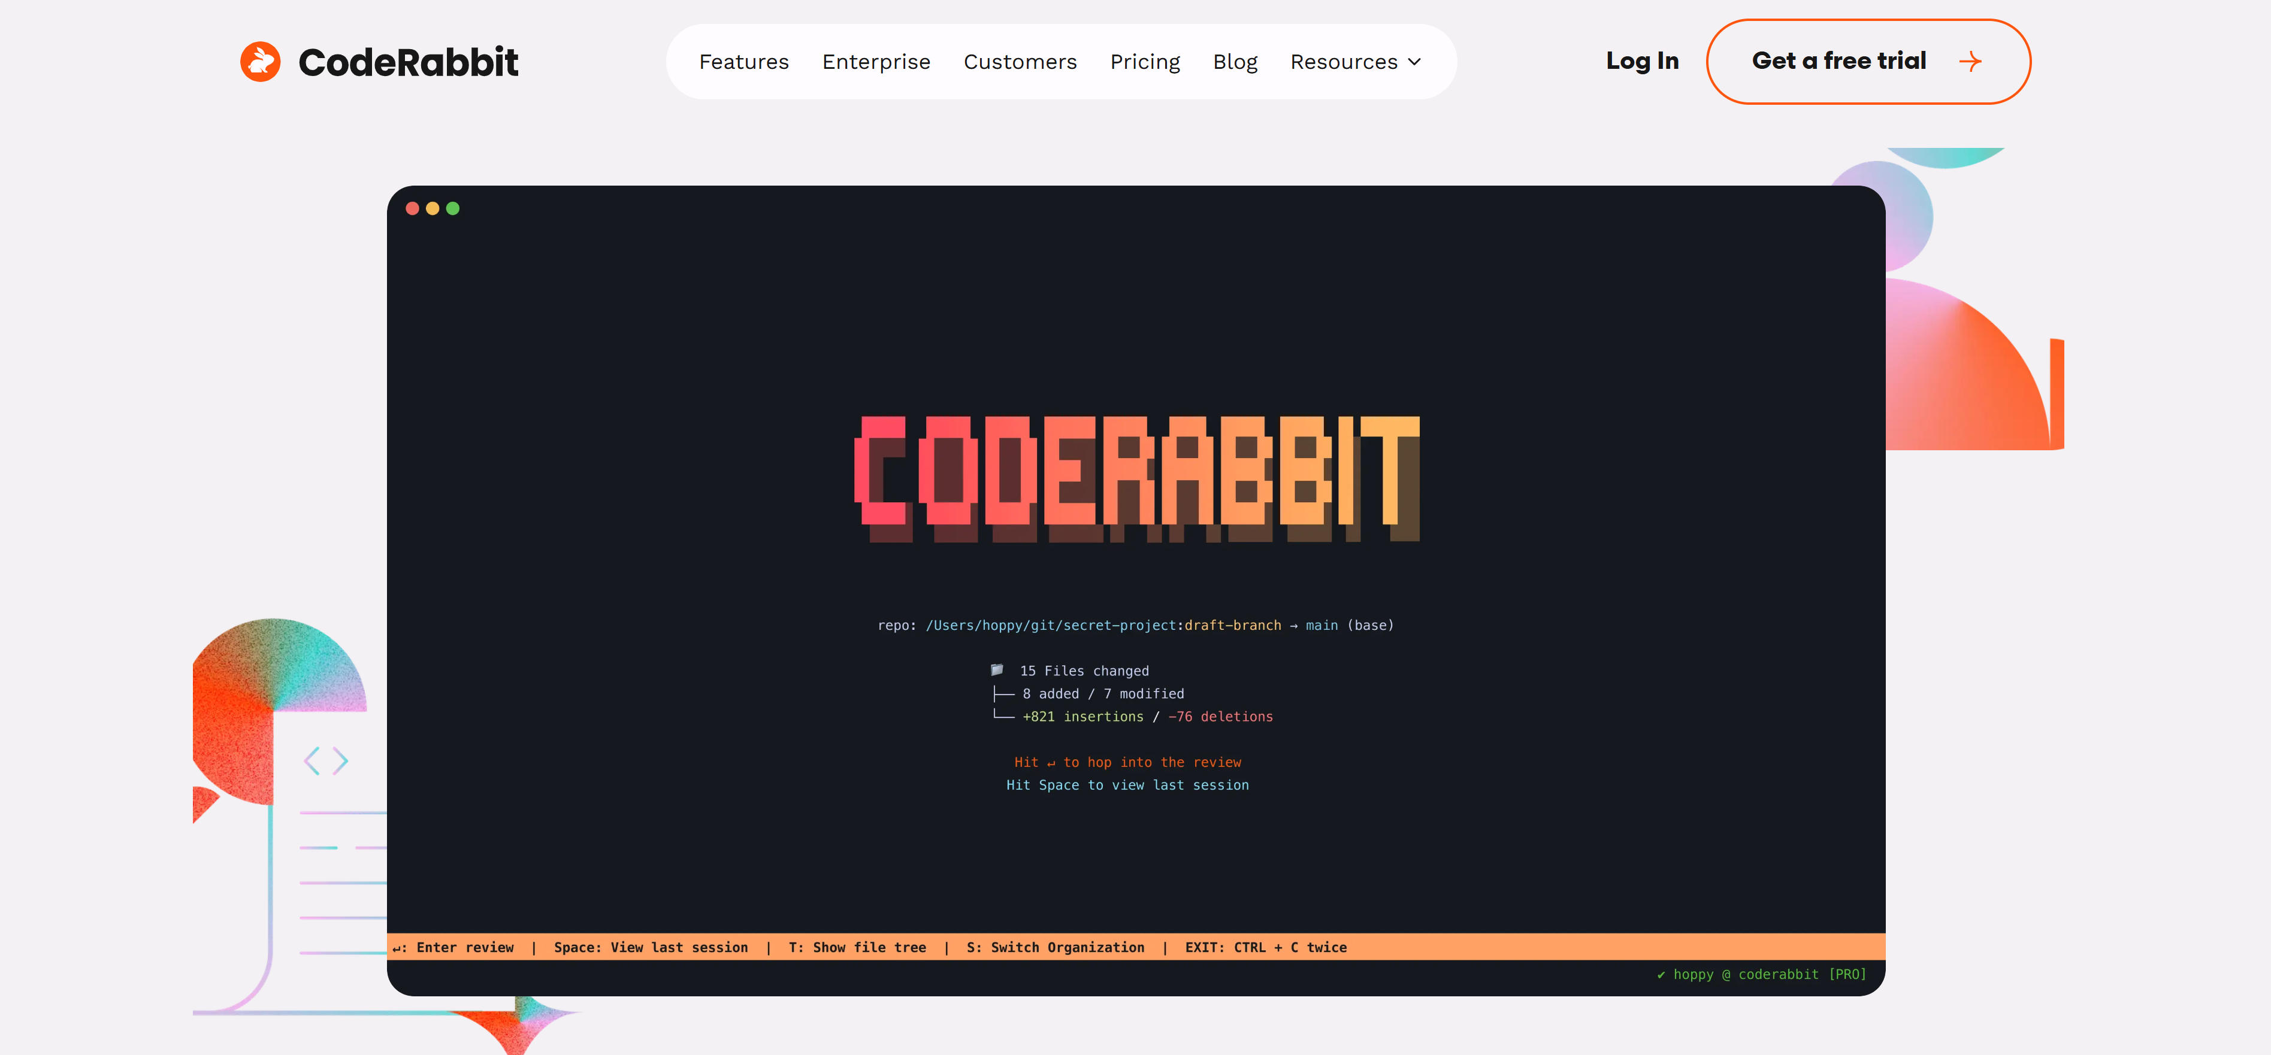Image resolution: width=2271 pixels, height=1055 pixels.
Task: Click the Get a free trial button
Action: click(x=1867, y=62)
